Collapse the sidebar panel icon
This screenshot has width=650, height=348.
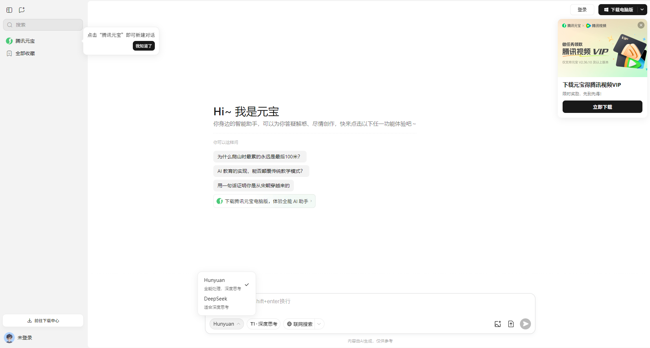[9, 10]
